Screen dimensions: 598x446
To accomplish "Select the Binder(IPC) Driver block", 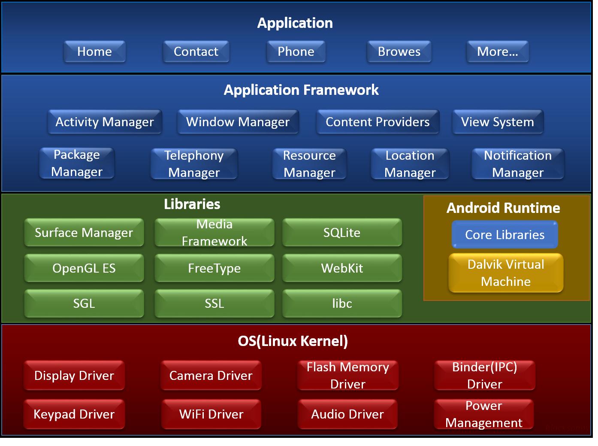I will pyautogui.click(x=484, y=375).
